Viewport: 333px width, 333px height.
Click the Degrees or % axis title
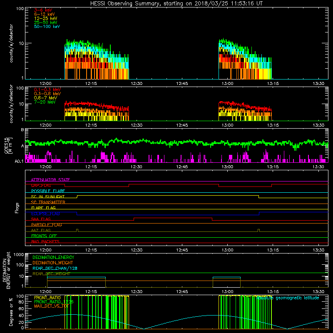pyautogui.click(x=11, y=312)
